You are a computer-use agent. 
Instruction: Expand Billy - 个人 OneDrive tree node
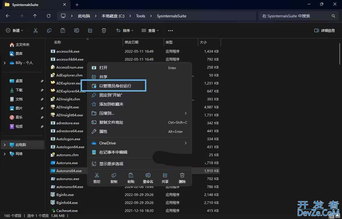(x=5, y=63)
